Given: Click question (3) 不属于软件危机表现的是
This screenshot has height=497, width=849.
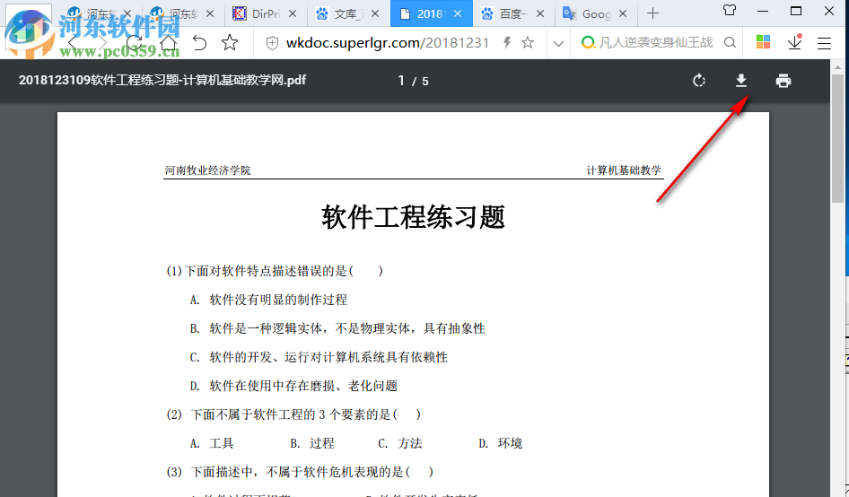Looking at the screenshot, I should [x=300, y=472].
